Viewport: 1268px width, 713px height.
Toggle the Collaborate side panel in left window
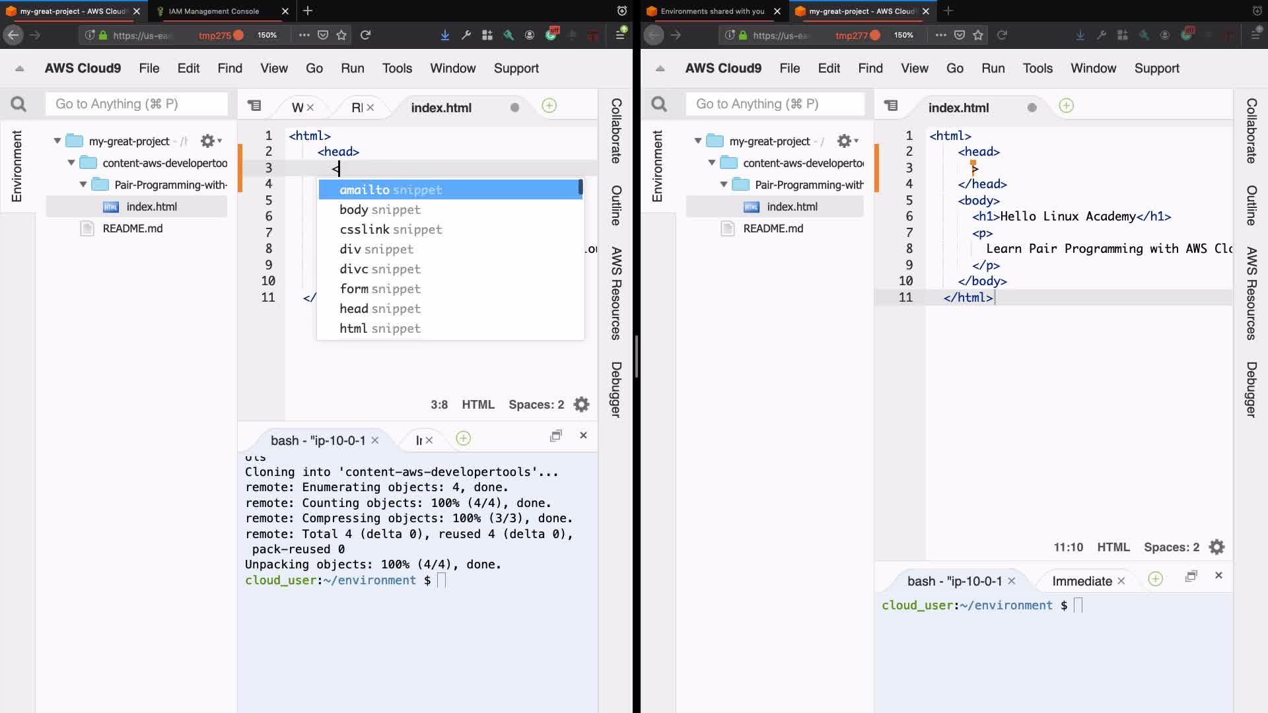(616, 131)
